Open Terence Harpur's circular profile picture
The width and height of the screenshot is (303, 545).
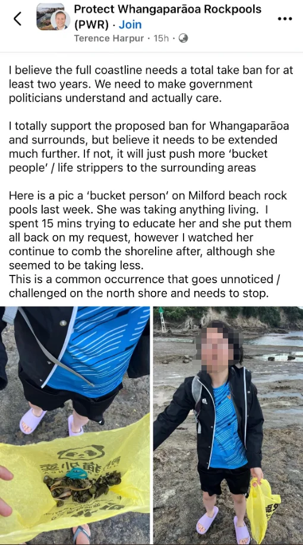[60, 20]
